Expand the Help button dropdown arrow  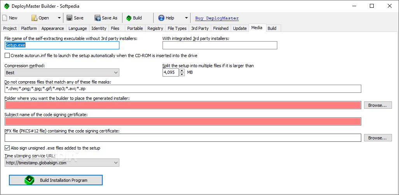coord(186,18)
